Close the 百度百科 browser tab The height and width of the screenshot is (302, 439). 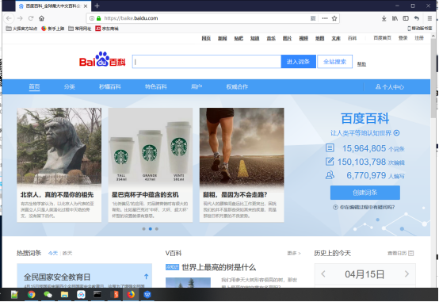pos(86,6)
